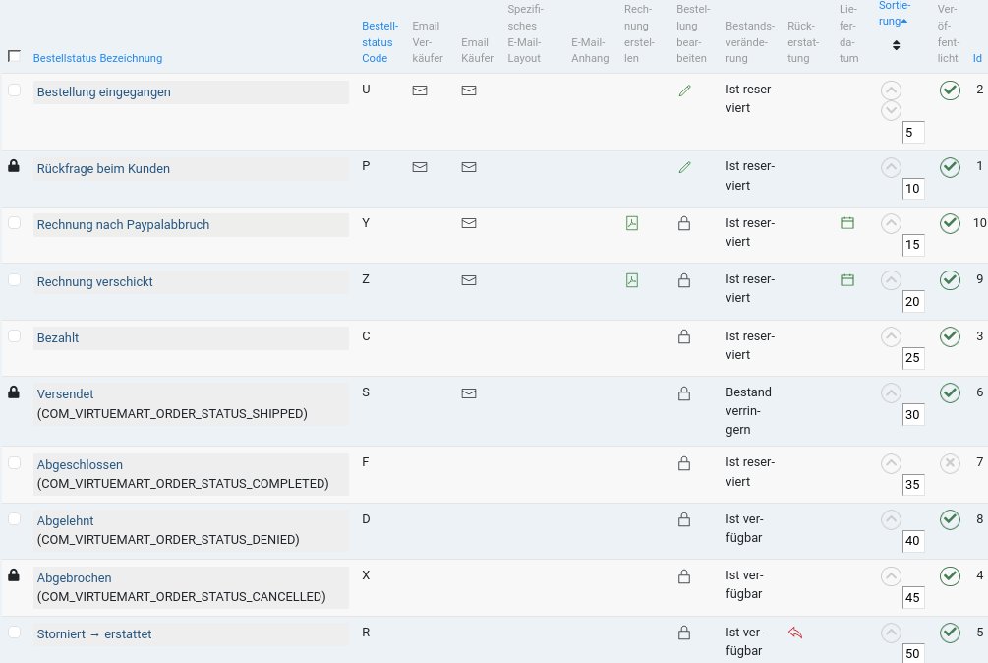Viewport: 988px width, 663px height.
Task: Click buyer email icon for Versendet row
Action: pyautogui.click(x=469, y=393)
